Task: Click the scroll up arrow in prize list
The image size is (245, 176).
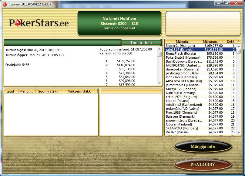Action: point(159,49)
